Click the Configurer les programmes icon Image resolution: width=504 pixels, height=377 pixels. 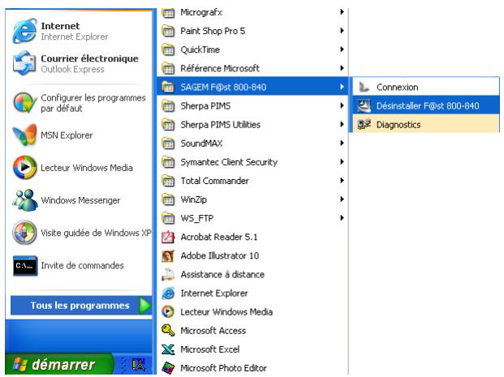[24, 103]
